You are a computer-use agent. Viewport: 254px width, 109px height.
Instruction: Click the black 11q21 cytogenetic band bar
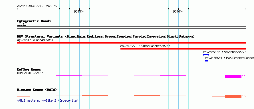tap(131, 28)
